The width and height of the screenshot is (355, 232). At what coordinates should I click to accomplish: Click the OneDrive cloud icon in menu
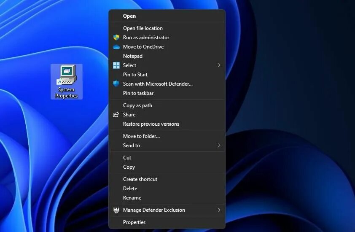(116, 47)
